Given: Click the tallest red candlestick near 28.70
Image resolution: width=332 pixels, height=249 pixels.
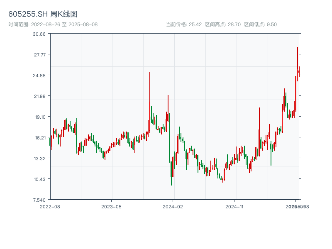Looking at the screenshot, I should [x=298, y=64].
